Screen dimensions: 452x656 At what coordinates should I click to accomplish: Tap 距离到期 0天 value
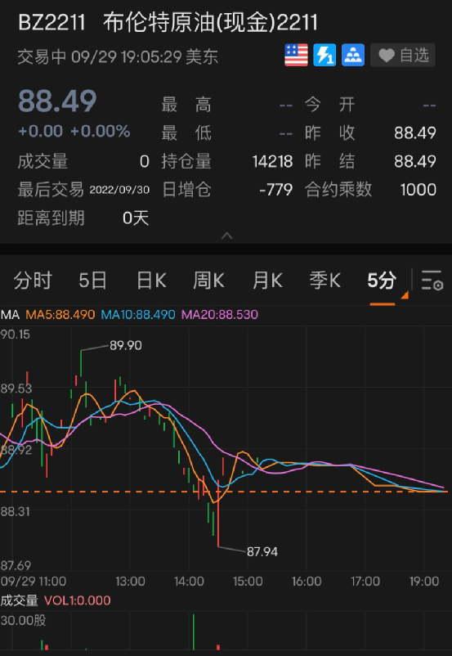click(136, 218)
